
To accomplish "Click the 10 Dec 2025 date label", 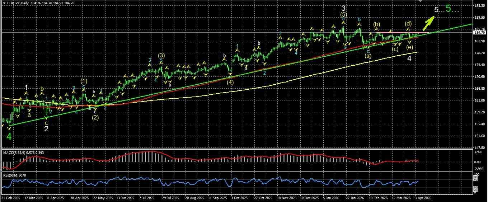I will (x=309, y=198).
